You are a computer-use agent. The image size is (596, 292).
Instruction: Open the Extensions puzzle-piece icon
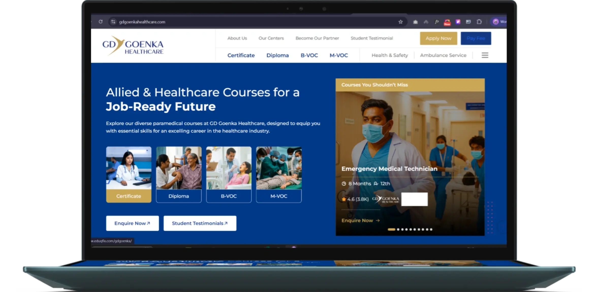point(479,22)
